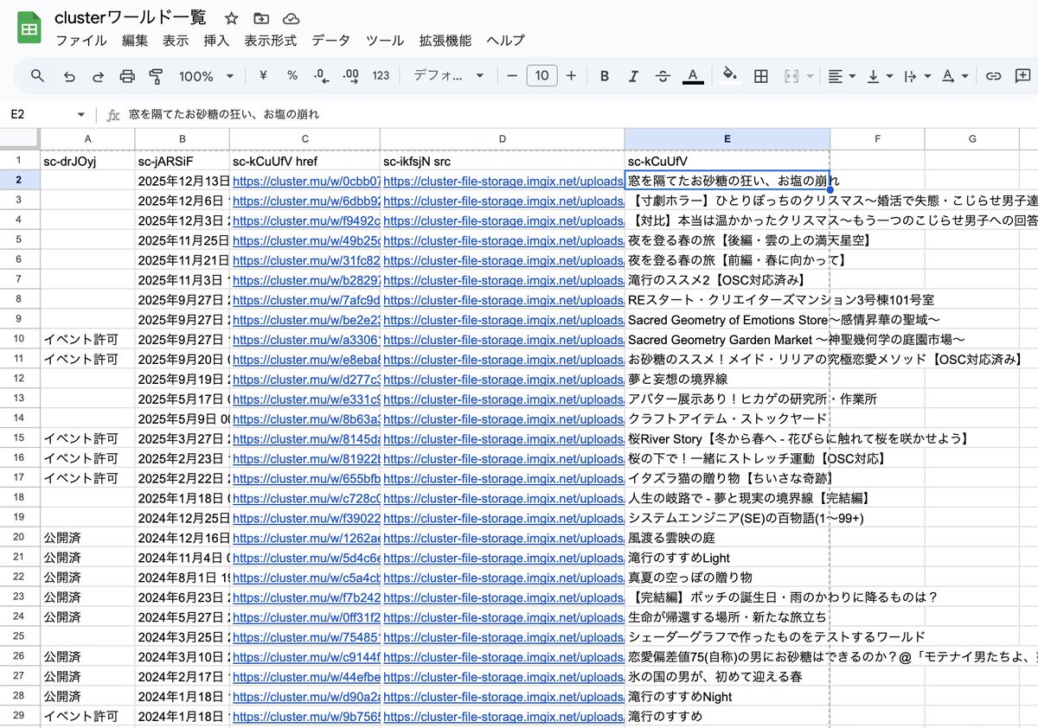Open the データ menu
The height and width of the screenshot is (728, 1038).
click(x=331, y=41)
